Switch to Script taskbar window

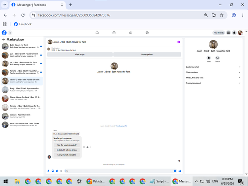[159, 181]
